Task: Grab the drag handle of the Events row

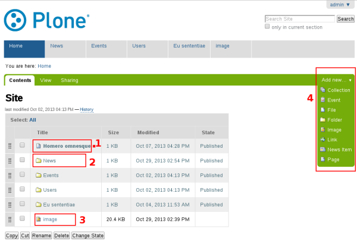Action: pyautogui.click(x=10, y=175)
